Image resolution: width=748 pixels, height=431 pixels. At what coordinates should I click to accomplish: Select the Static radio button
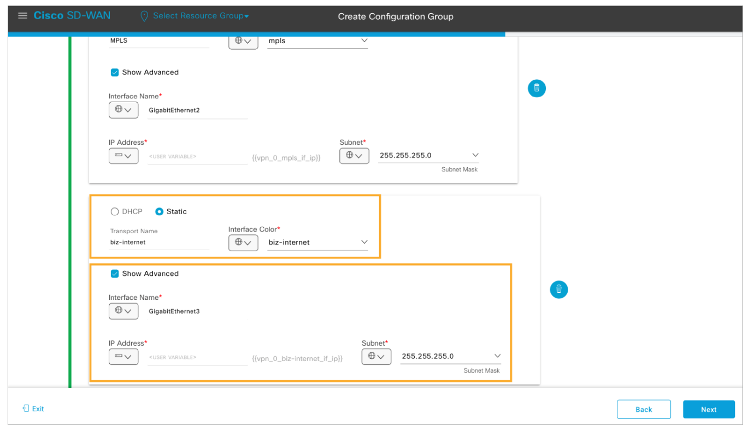160,212
